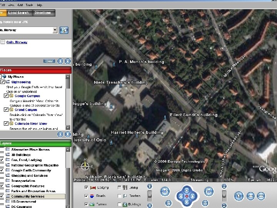Select the Community Services layer
The width and height of the screenshot is (277, 208).
tap(28, 196)
